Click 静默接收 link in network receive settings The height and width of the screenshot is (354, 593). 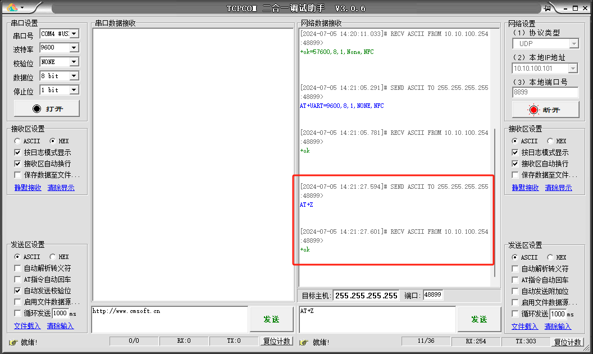[525, 188]
